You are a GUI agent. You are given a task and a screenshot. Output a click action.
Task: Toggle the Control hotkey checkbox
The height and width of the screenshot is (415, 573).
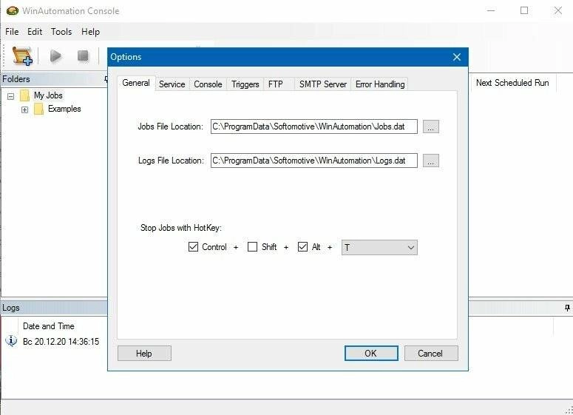[x=193, y=247]
